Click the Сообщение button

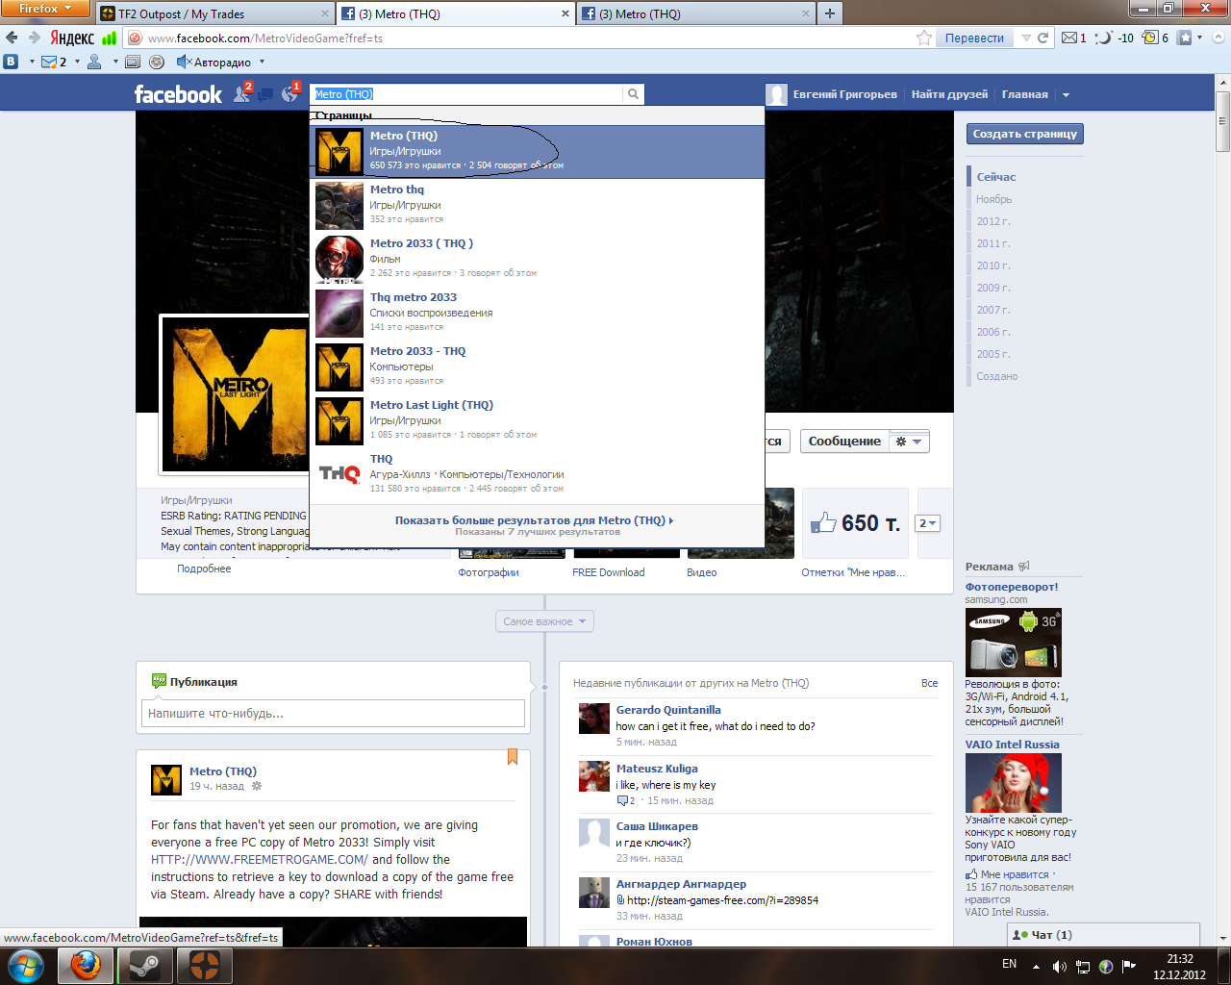(844, 442)
